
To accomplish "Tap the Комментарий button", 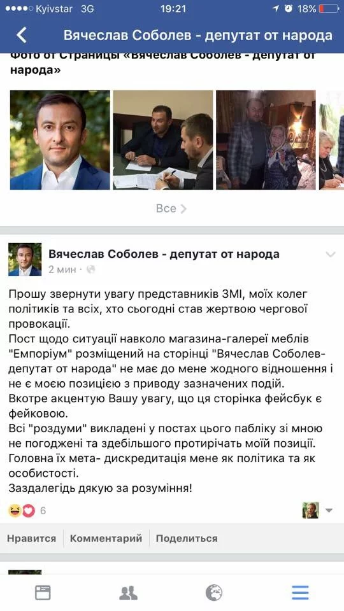I will click(106, 538).
